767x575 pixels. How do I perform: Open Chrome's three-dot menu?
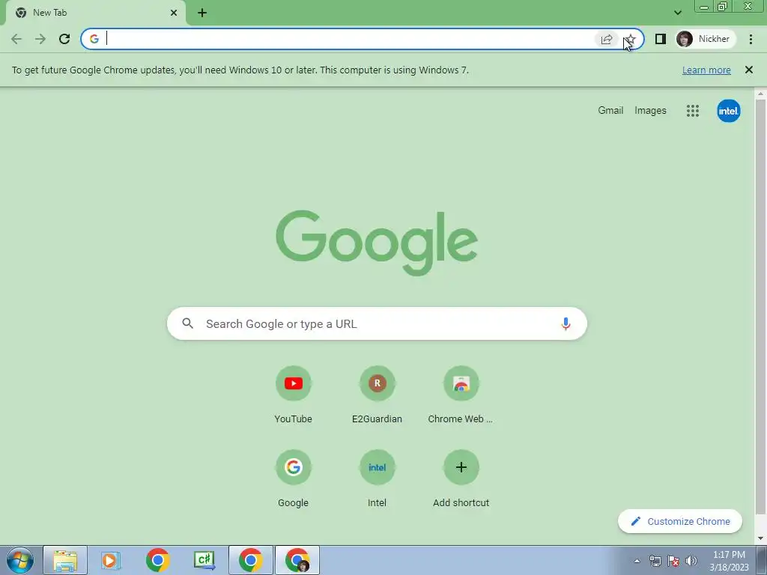tap(751, 39)
